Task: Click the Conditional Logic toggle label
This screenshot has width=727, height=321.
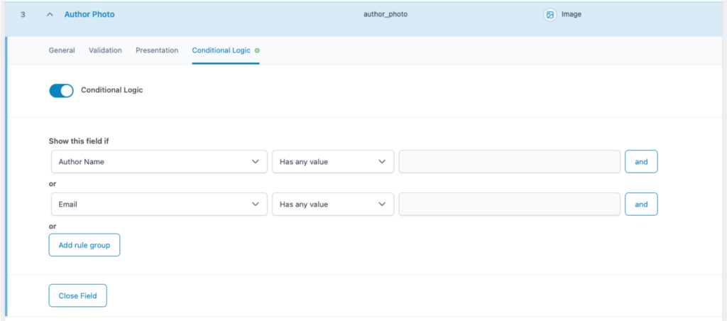Action: pyautogui.click(x=112, y=90)
